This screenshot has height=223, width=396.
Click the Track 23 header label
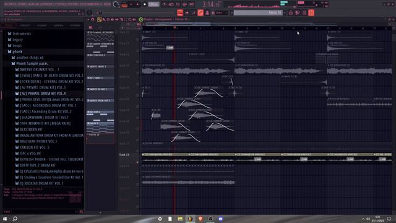124,154
